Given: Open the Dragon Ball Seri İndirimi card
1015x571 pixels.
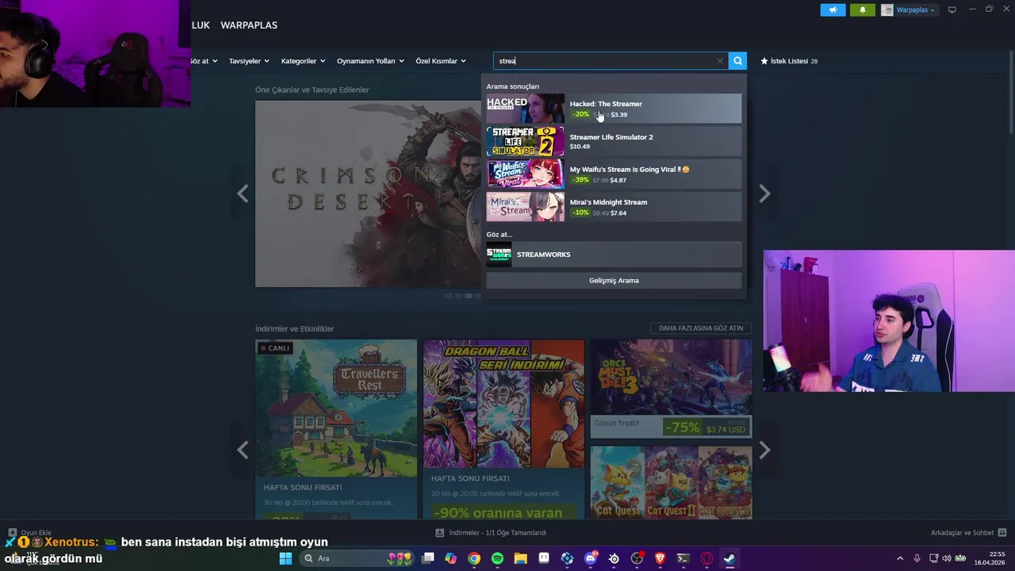Looking at the screenshot, I should point(504,428).
